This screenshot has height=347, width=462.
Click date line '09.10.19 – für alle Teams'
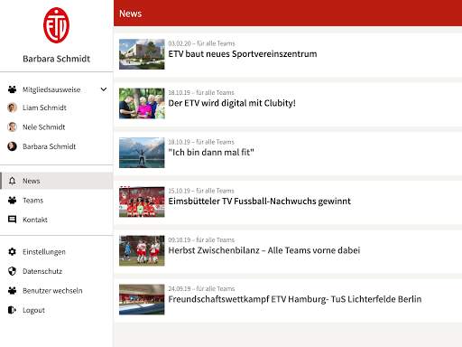point(201,239)
